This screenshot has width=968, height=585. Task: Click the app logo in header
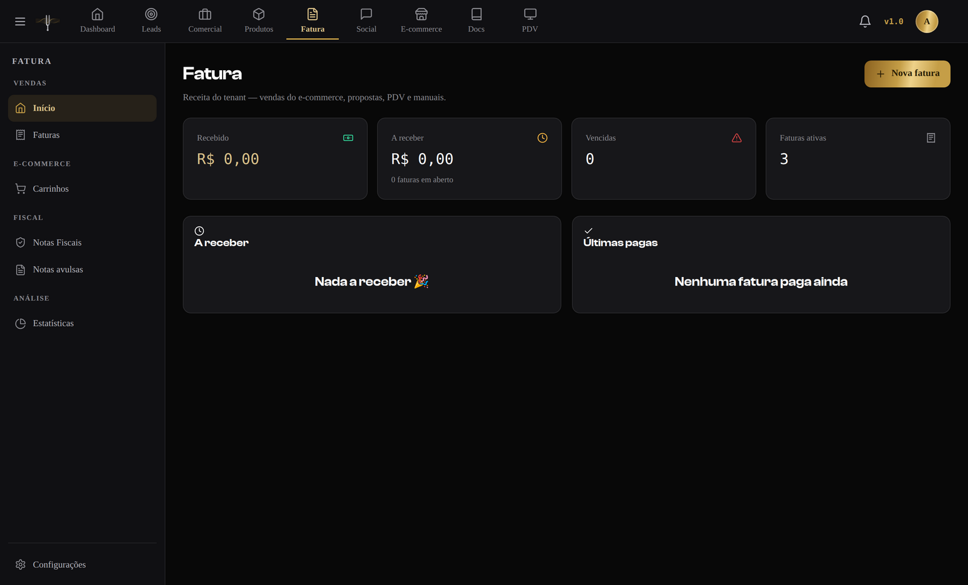pyautogui.click(x=48, y=22)
